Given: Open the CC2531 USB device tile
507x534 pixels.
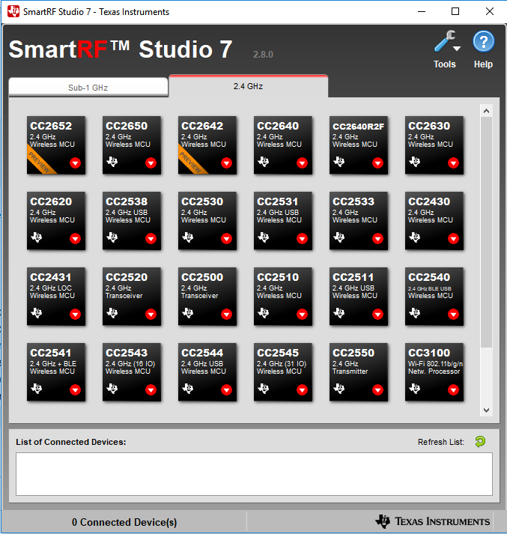Looking at the screenshot, I should tap(283, 221).
